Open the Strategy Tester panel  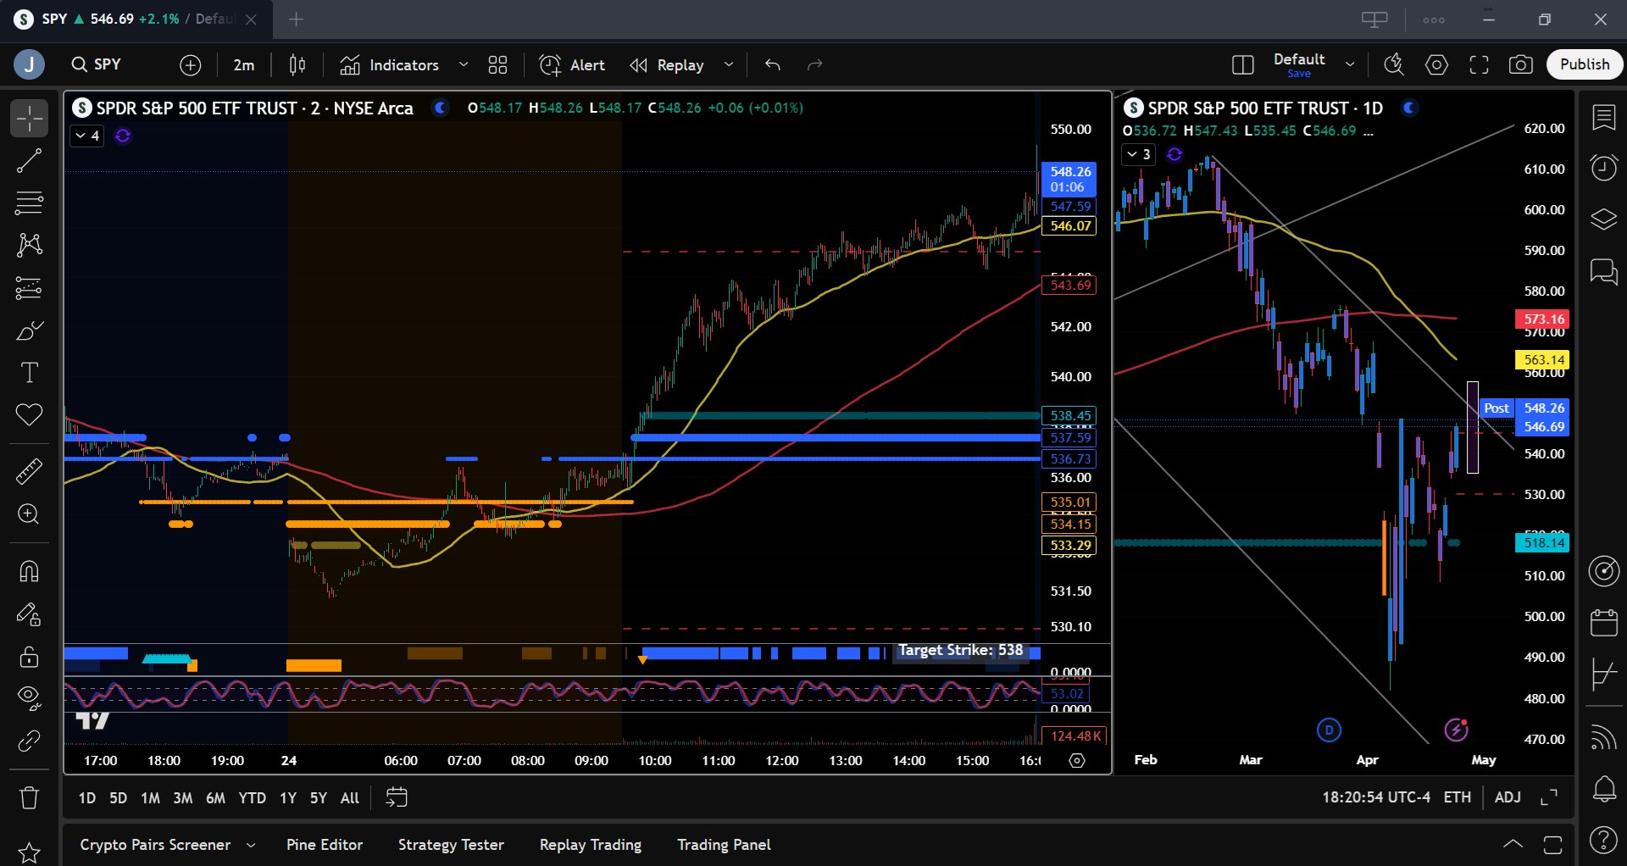[451, 845]
